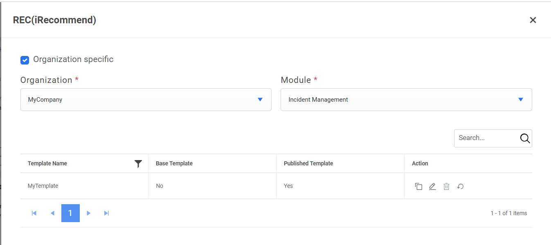The image size is (551, 245).
Task: Click the magnifying glass search icon
Action: click(x=525, y=138)
